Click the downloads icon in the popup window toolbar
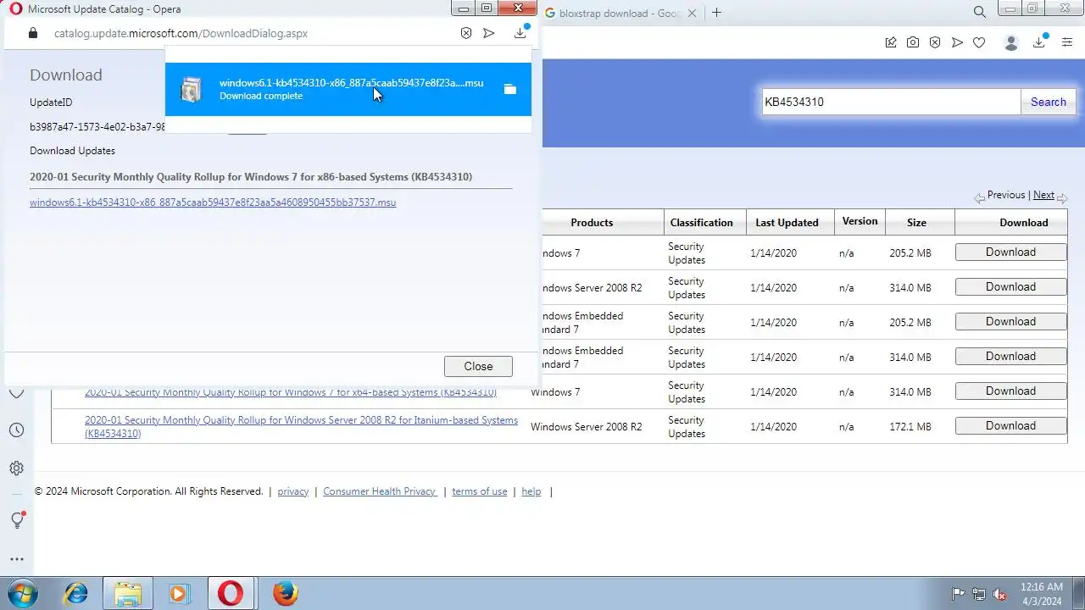Viewport: 1085px width, 610px height. 520,33
